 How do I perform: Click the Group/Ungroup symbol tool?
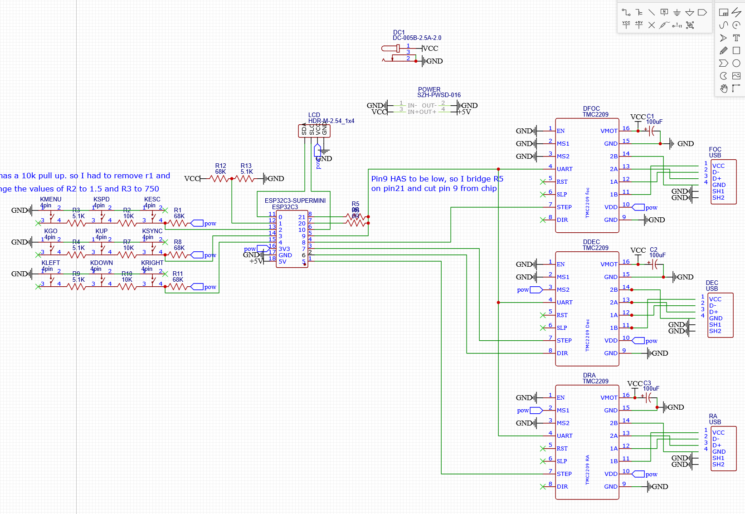click(x=690, y=25)
